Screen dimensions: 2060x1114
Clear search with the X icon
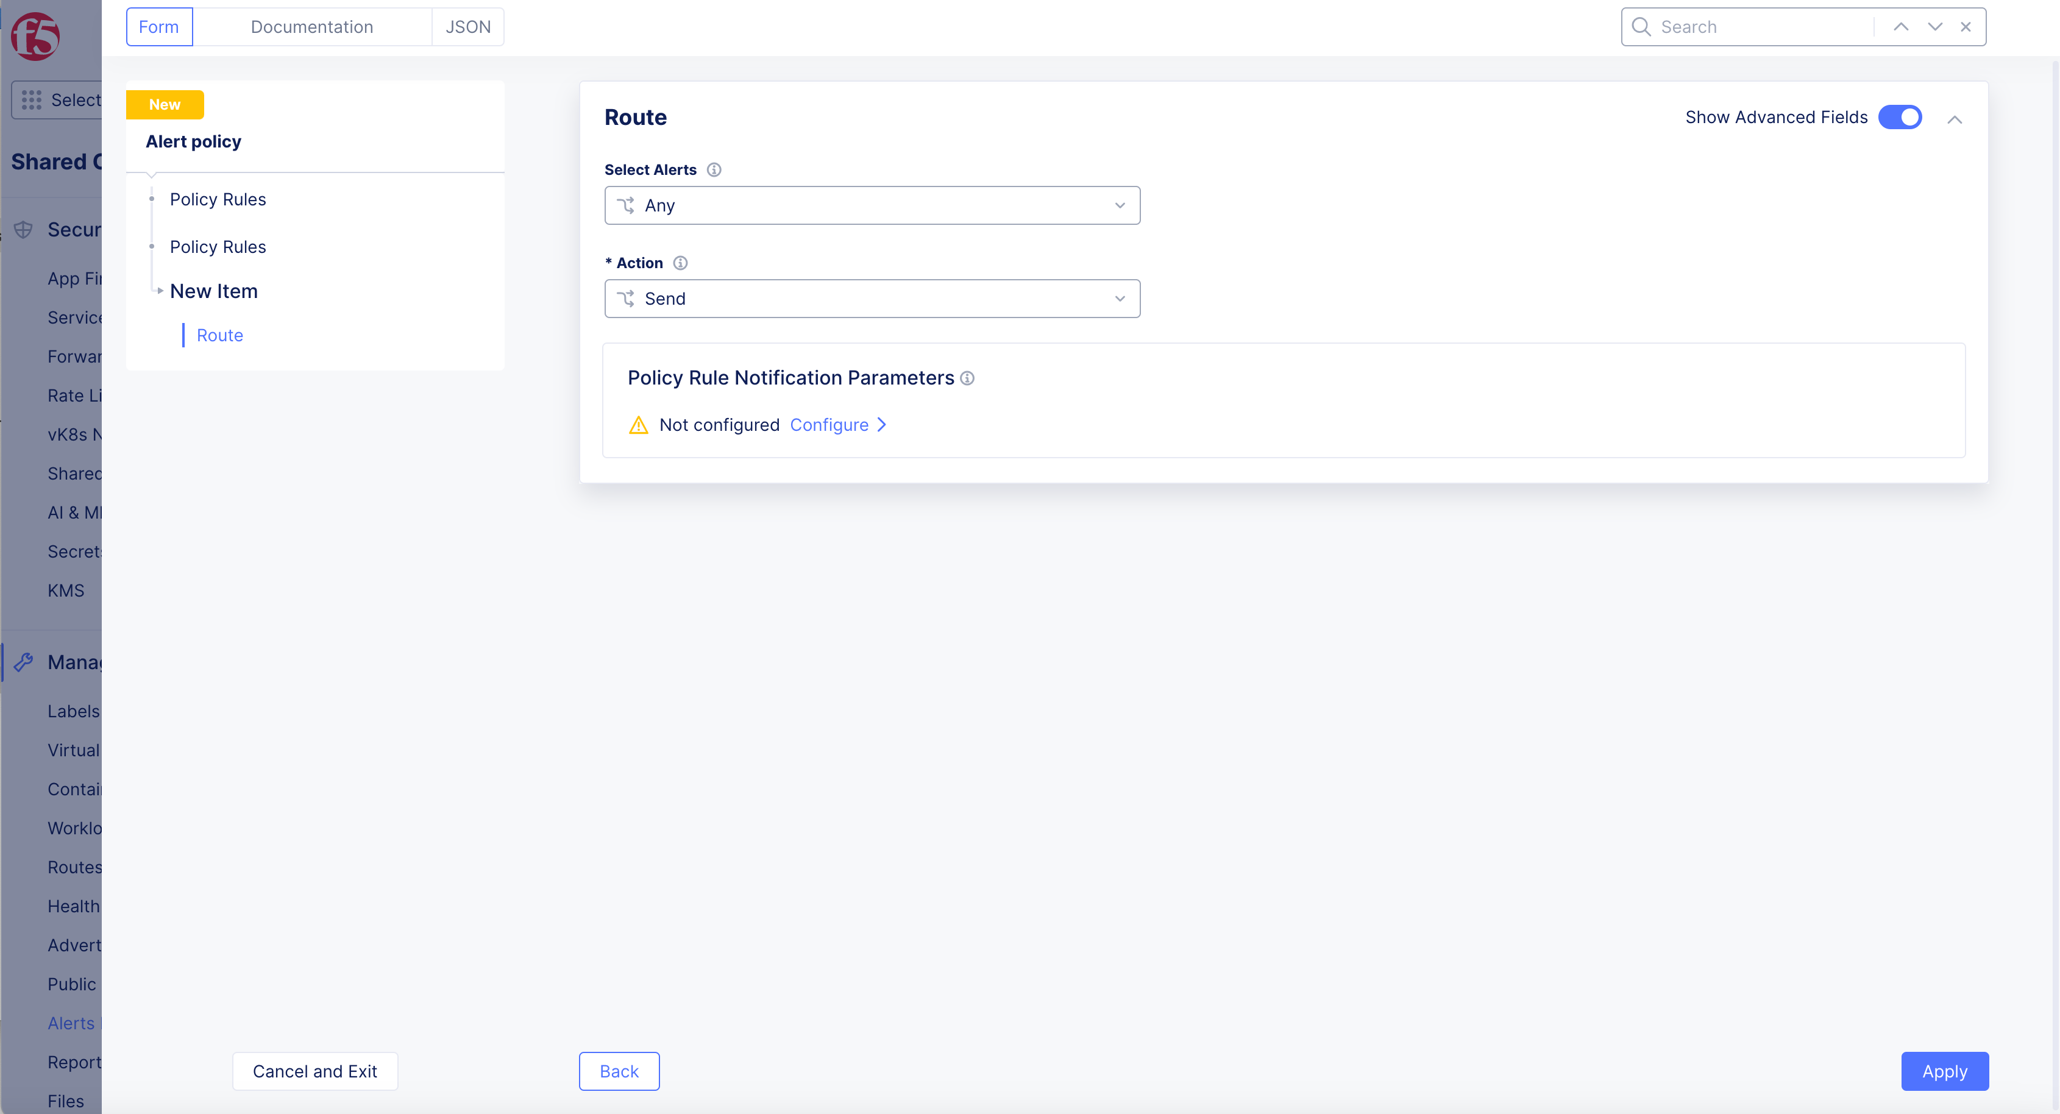pos(1966,27)
